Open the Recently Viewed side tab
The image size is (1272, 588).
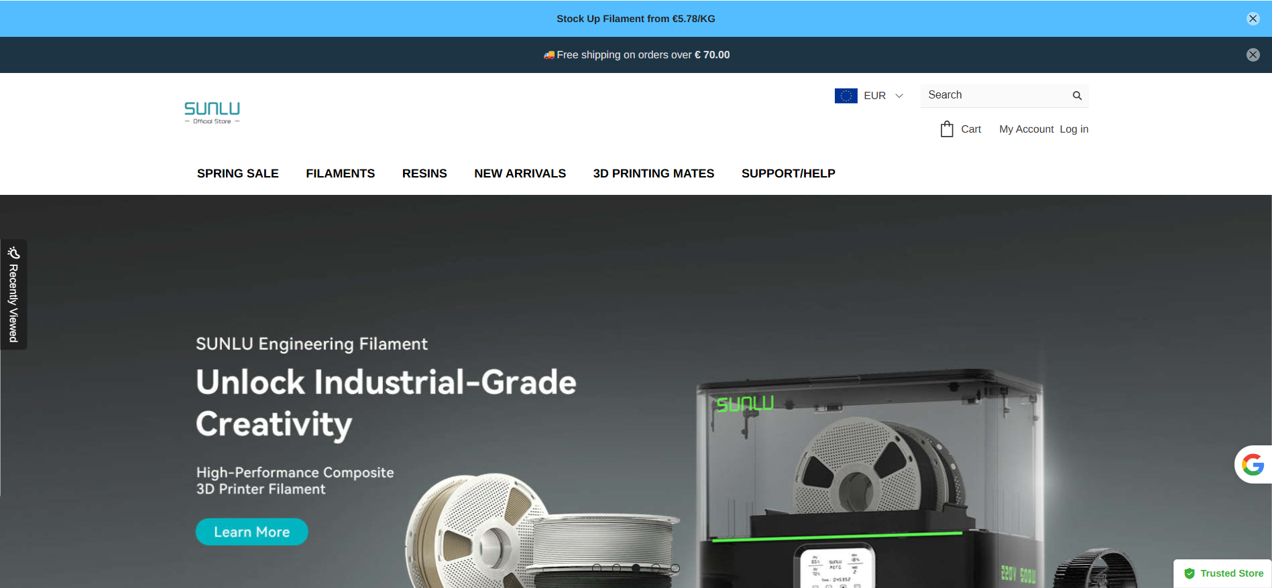click(13, 295)
